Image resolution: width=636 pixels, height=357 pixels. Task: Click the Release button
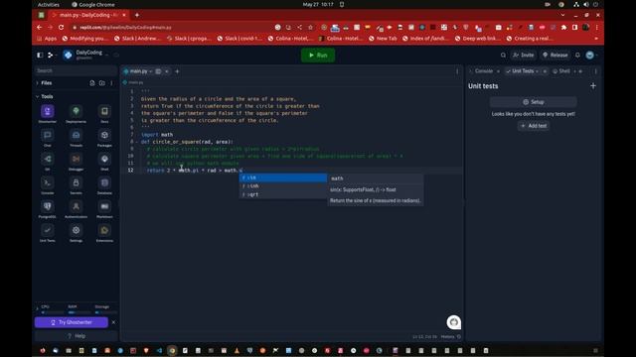(x=555, y=56)
